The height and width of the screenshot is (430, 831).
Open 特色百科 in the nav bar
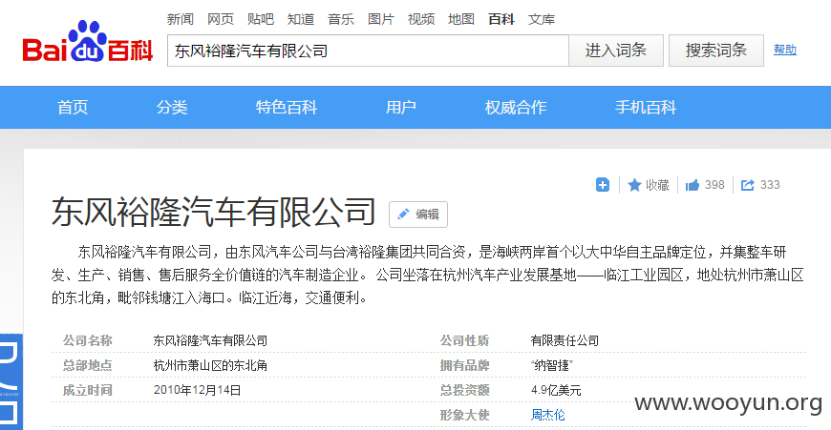pyautogui.click(x=287, y=108)
